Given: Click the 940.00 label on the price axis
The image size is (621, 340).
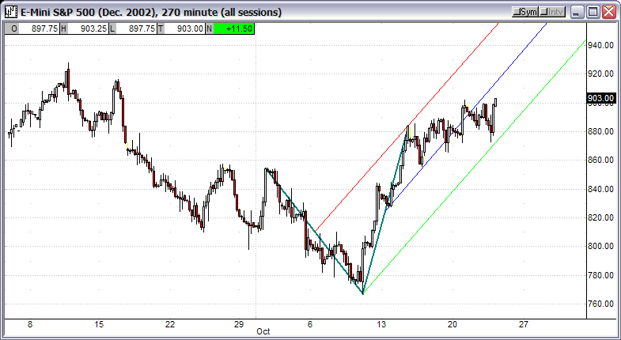Looking at the screenshot, I should 601,45.
